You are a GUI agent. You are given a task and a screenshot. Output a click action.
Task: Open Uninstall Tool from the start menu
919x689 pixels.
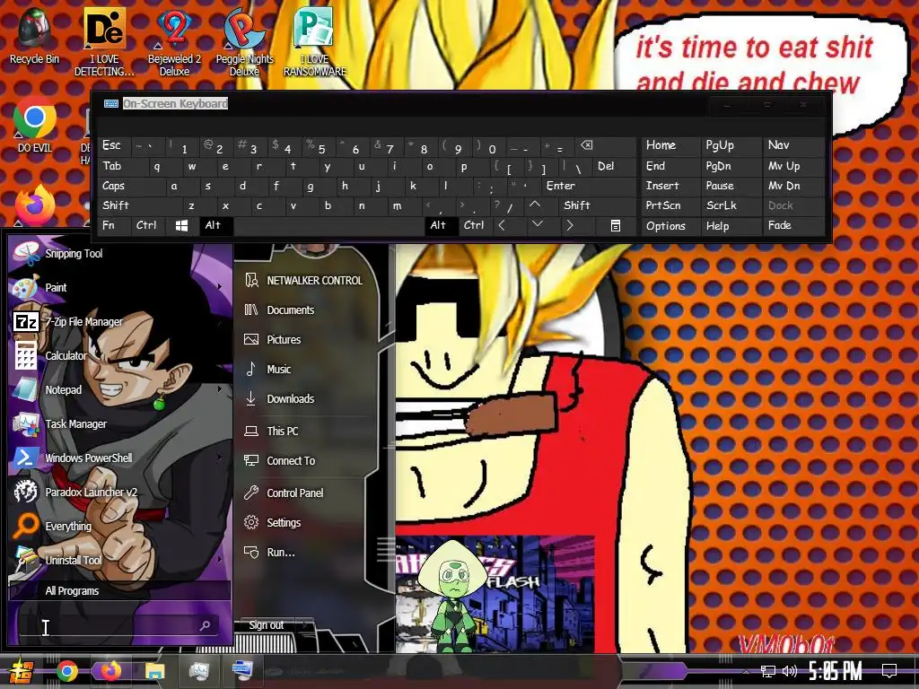pyautogui.click(x=74, y=560)
